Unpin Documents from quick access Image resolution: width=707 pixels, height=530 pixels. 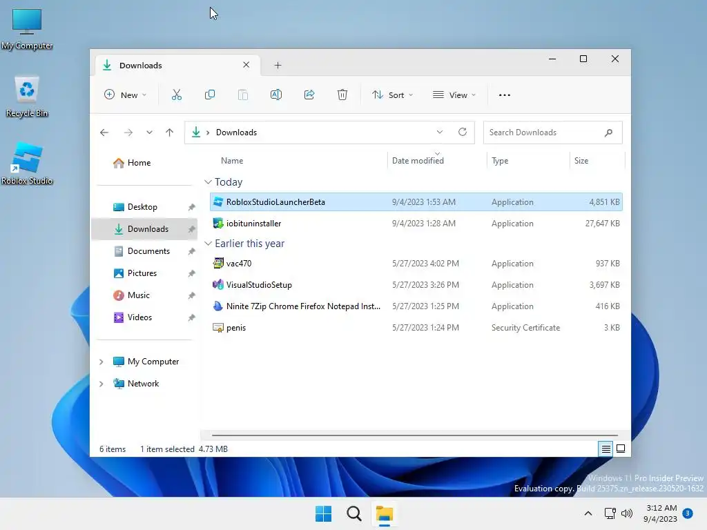coord(192,251)
